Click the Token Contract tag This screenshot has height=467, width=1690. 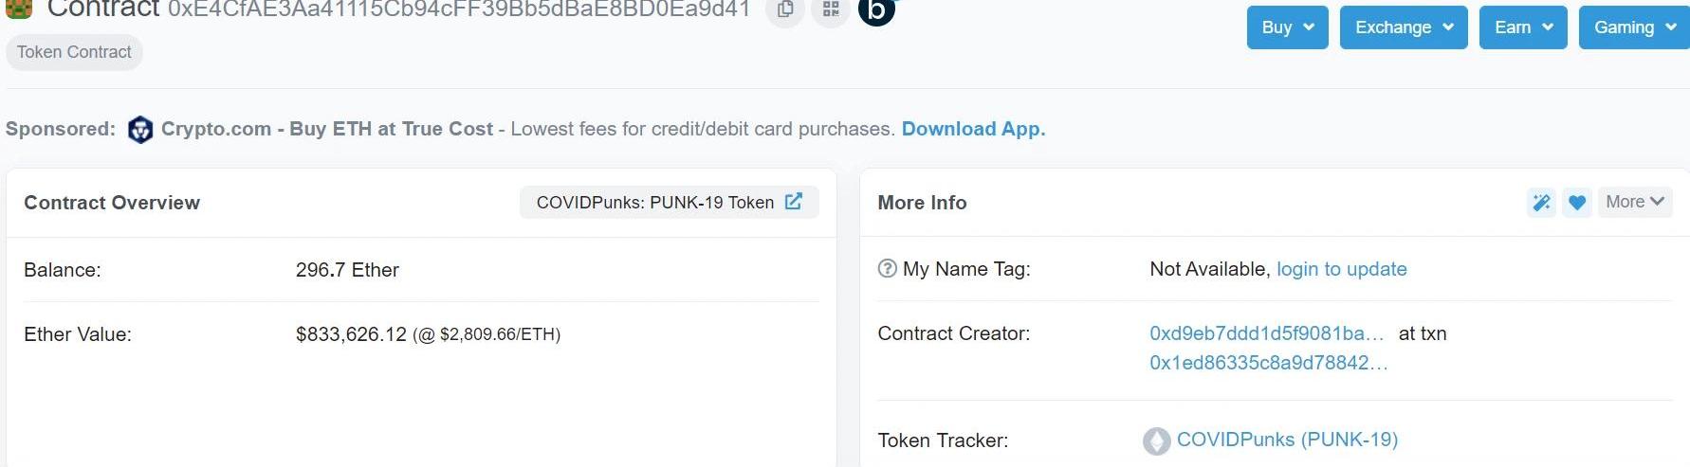74,52
